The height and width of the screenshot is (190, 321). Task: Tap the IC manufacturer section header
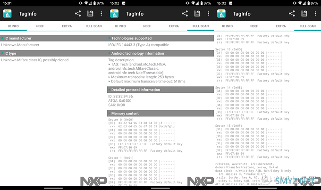(53, 38)
